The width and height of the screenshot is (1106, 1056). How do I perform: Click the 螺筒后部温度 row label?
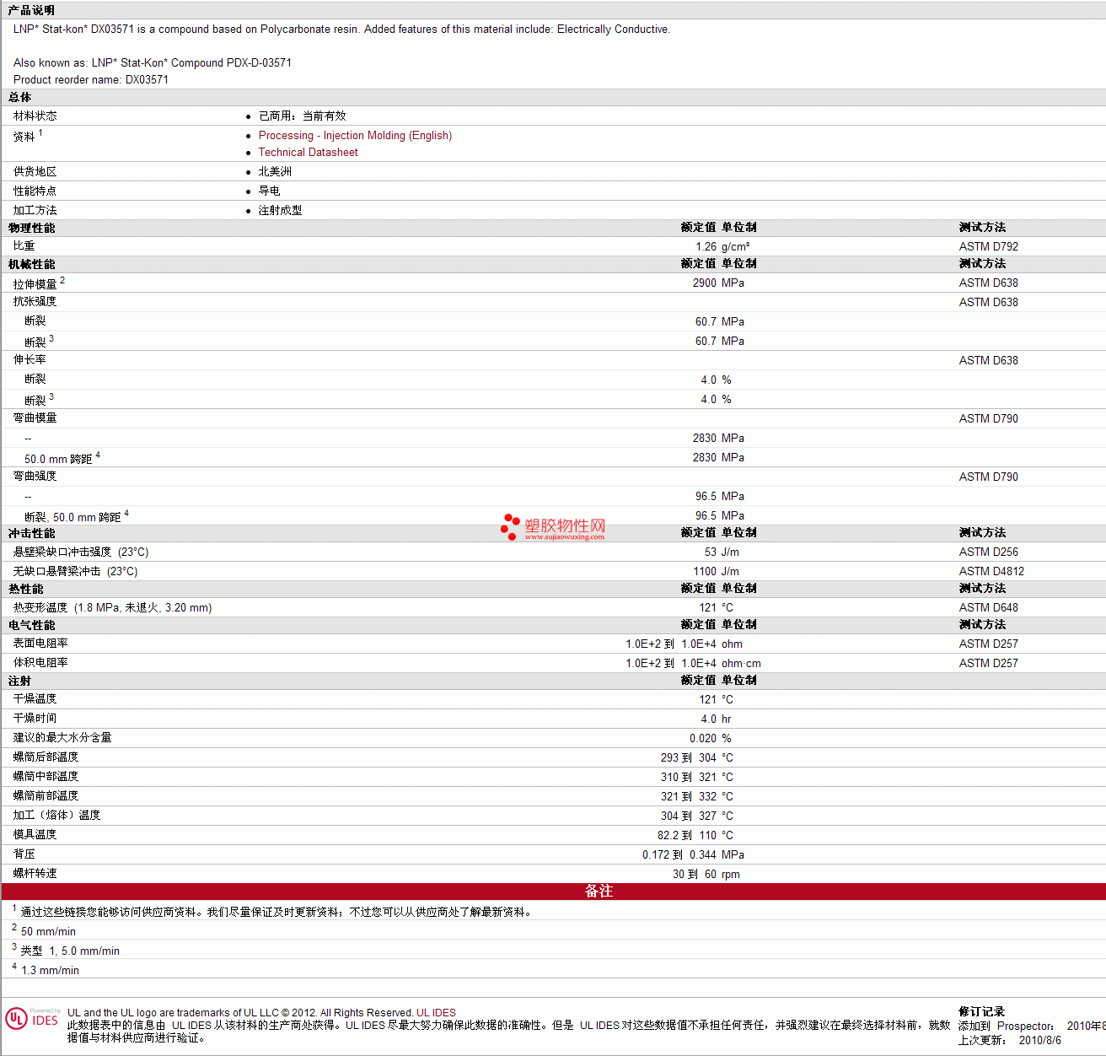click(x=46, y=757)
